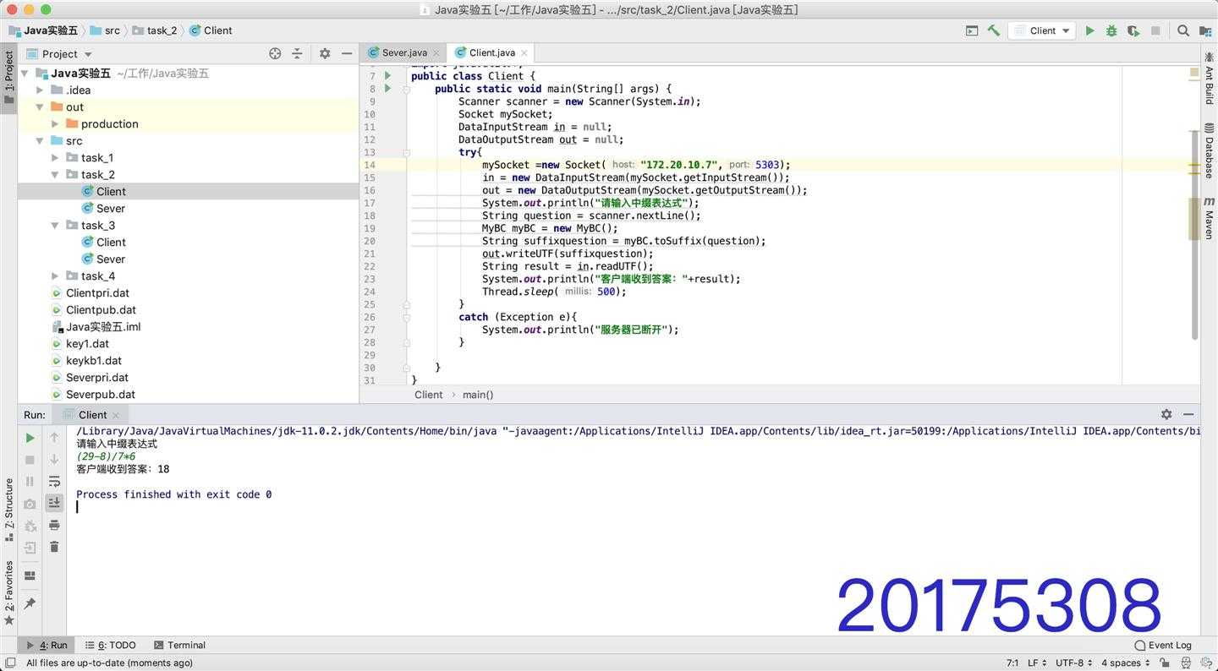Clear all console output with trash icon
The height and width of the screenshot is (671, 1218).
pos(54,547)
